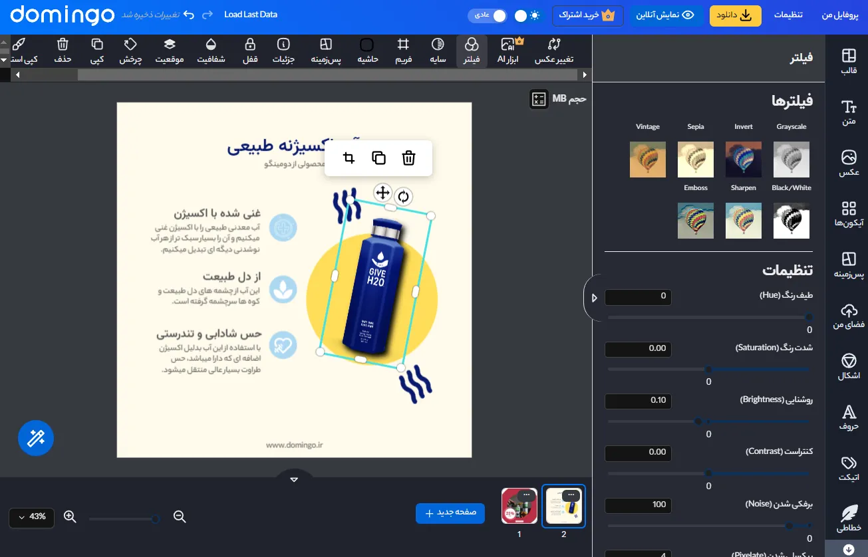Click the undo arrow in header
Image resolution: width=868 pixels, height=557 pixels.
189,14
